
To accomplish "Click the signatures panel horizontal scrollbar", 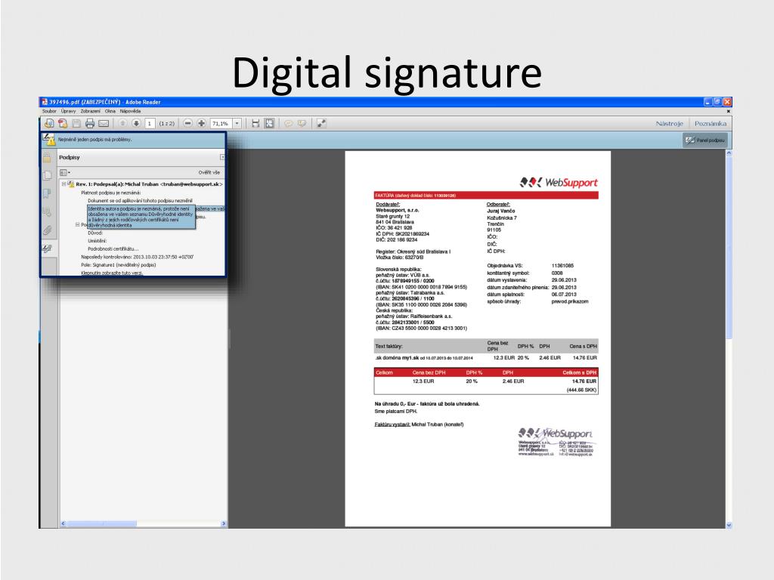I will [x=102, y=523].
